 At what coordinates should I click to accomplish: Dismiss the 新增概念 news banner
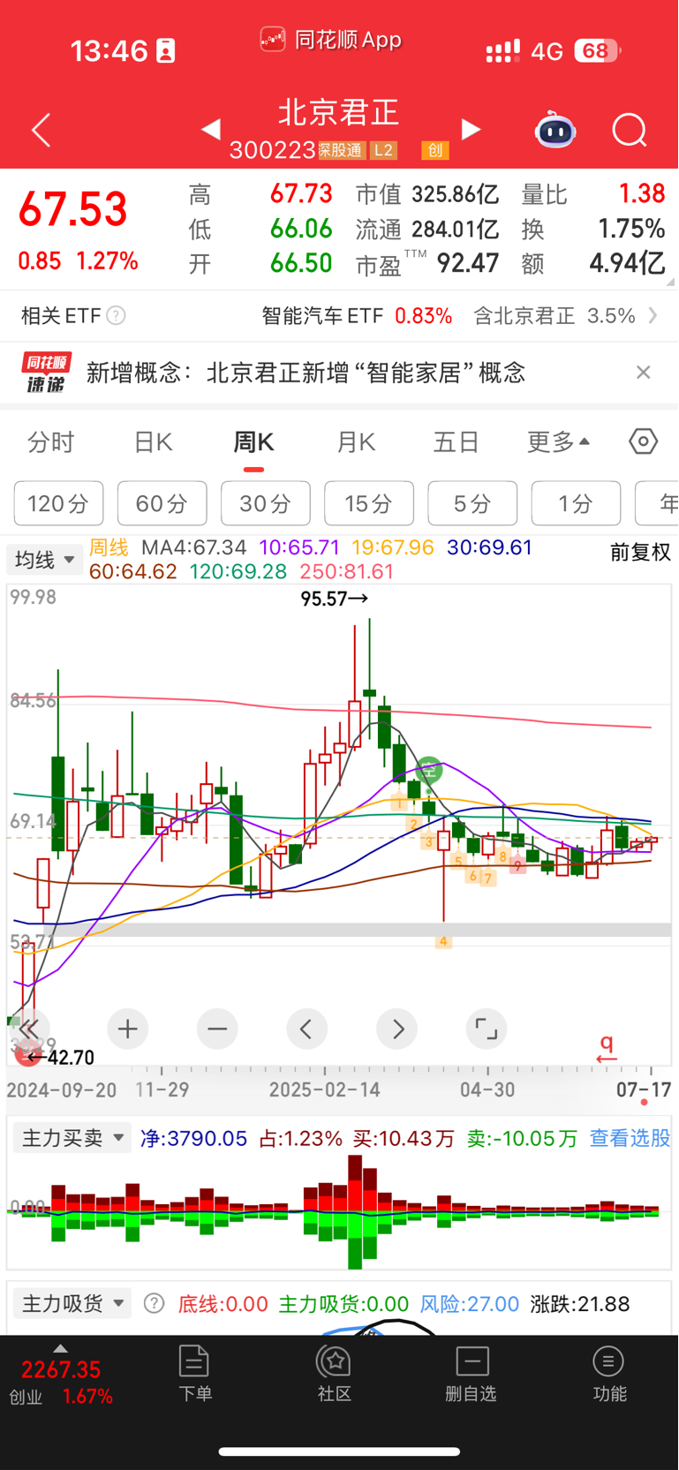pyautogui.click(x=644, y=373)
